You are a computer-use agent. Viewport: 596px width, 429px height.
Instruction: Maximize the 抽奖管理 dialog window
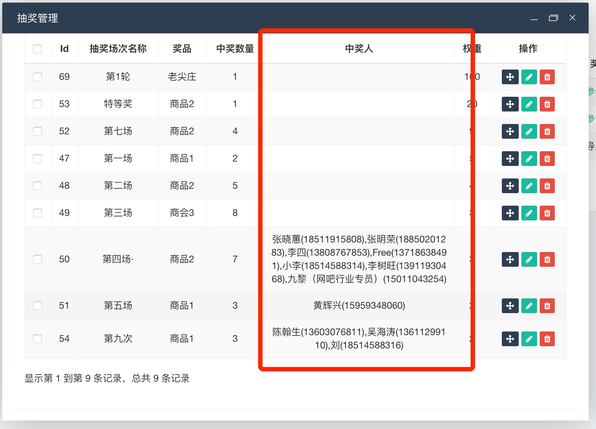click(x=553, y=18)
